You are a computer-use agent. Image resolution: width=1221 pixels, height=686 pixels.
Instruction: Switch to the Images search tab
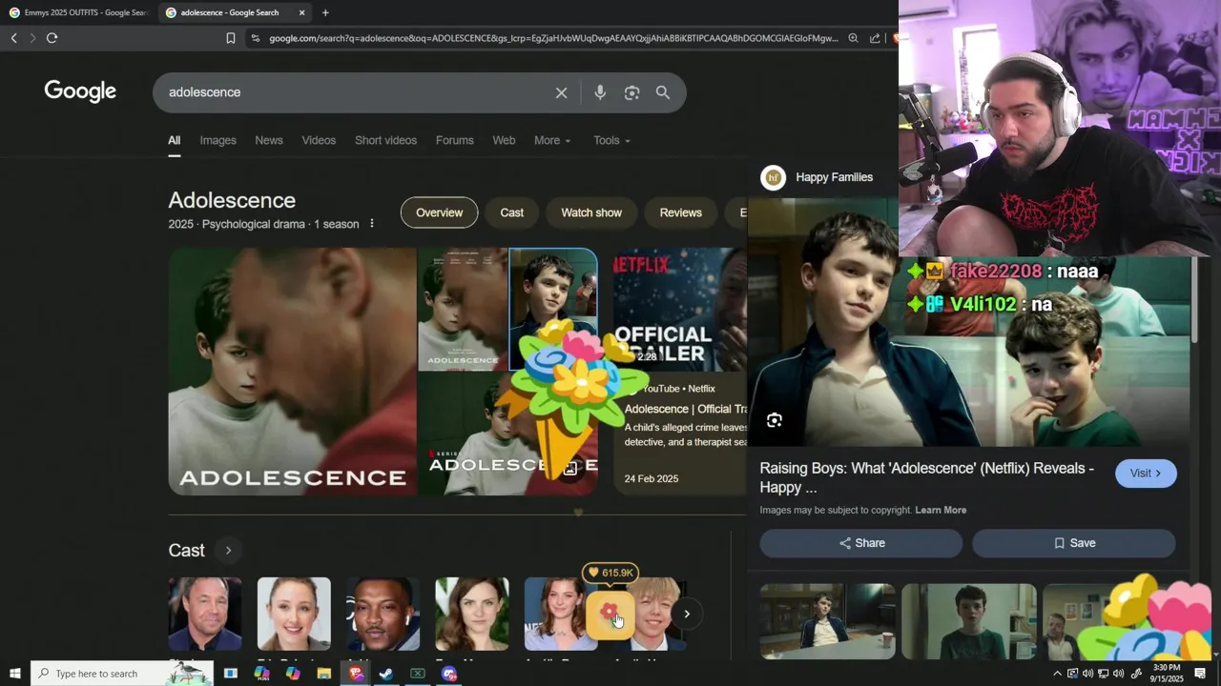pos(217,140)
